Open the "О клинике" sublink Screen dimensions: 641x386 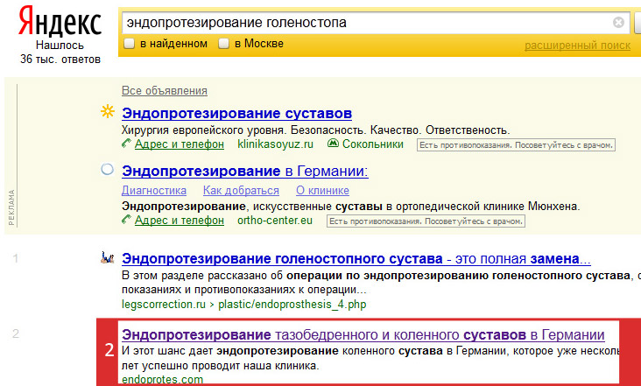coord(322,190)
